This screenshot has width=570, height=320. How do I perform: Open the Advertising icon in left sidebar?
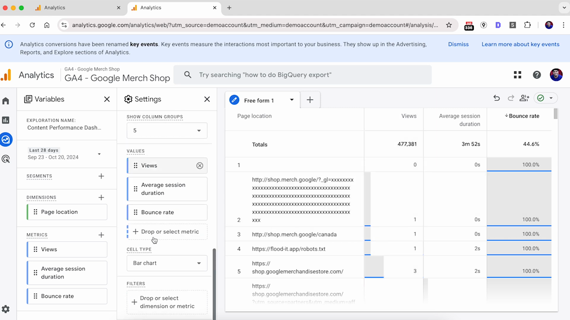[6, 159]
